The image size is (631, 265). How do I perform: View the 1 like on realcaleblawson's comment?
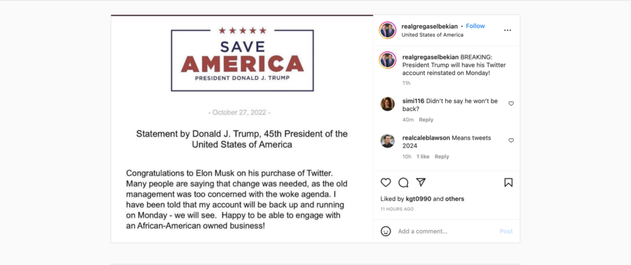(x=423, y=156)
